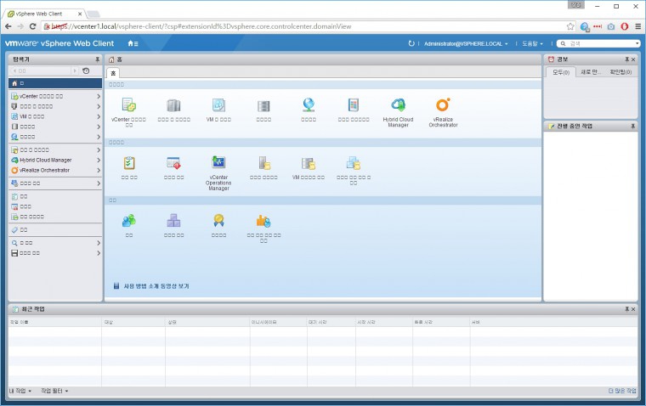The width and height of the screenshot is (646, 406).
Task: Select the highlighted home row in navigator
Action: (55, 83)
